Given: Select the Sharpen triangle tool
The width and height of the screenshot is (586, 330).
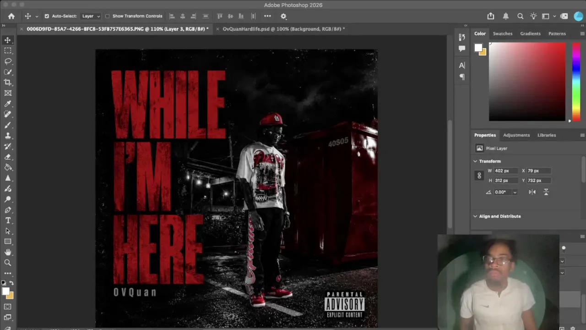Looking at the screenshot, I should [8, 178].
